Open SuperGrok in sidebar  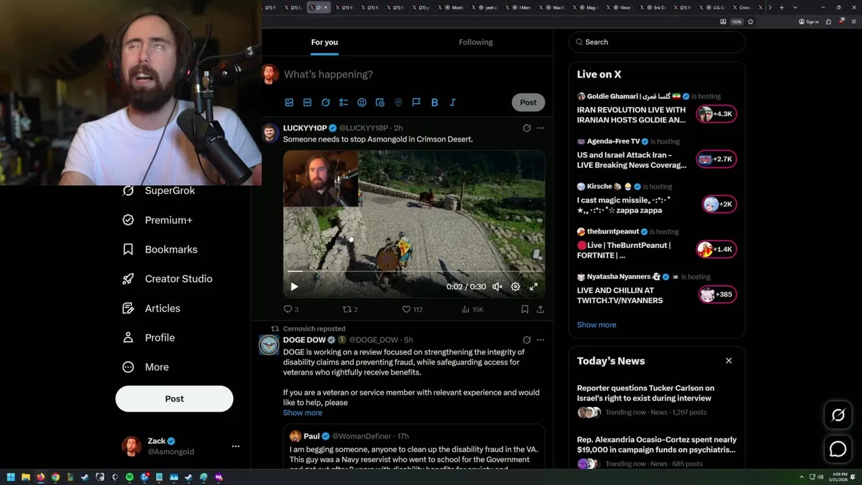160,191
